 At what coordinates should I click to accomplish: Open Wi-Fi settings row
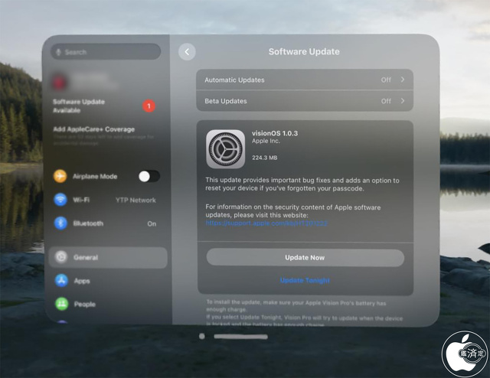coord(106,200)
